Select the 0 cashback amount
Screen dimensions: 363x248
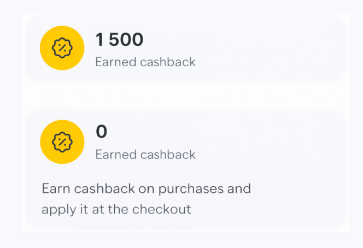[102, 132]
